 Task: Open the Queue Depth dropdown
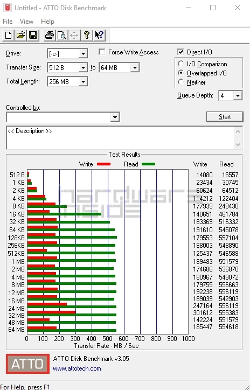238,95
